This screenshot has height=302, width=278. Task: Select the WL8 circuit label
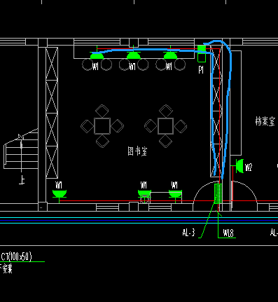point(228,233)
